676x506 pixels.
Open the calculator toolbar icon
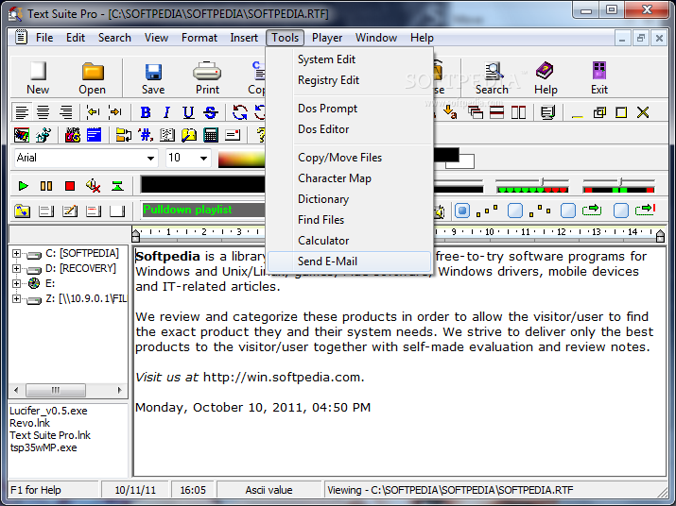[x=211, y=135]
